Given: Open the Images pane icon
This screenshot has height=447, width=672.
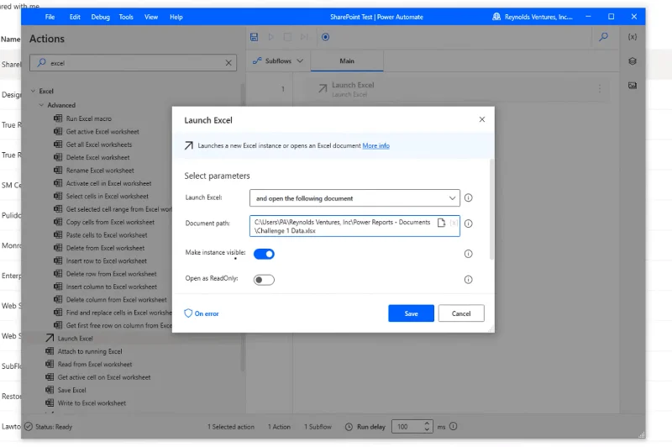Looking at the screenshot, I should coord(633,86).
